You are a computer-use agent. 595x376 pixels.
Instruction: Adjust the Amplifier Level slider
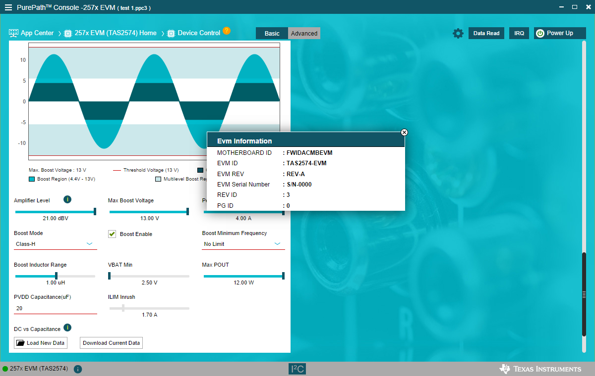pyautogui.click(x=55, y=212)
